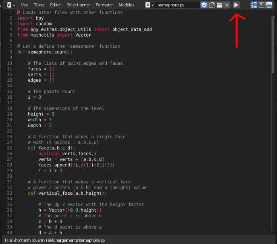Open the Modèles menu
This screenshot has width=277, height=244.
tap(126, 5)
